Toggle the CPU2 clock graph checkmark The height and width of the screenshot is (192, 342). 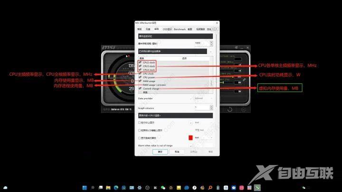coord(140,62)
